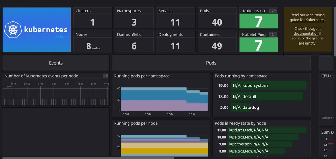The image size is (336, 159).
Task: Select the k8sc.tros.tech row
Action: click(x=260, y=144)
